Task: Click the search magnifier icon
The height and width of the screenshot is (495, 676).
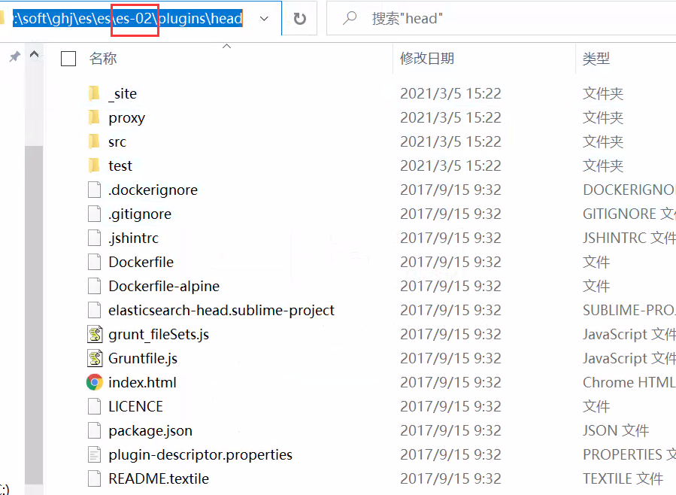Action: click(350, 18)
